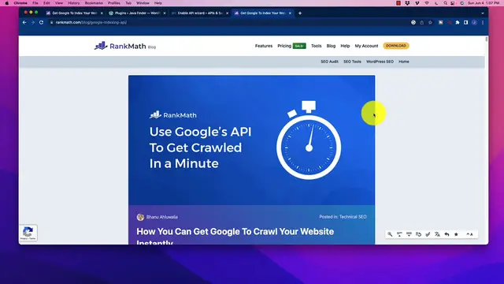Click the move-down bar icon in floating toolbar
Viewport: 504px width, 284px height.
coord(409,234)
